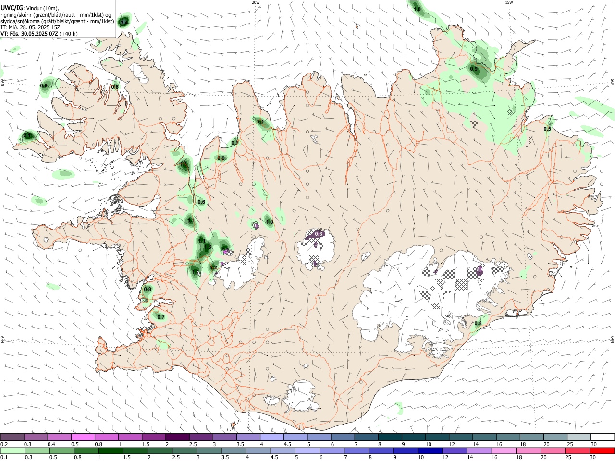Click the medium green 0.5 swatch in bottom legend row
Image resolution: width=615 pixels, height=461 pixels.
click(61, 451)
